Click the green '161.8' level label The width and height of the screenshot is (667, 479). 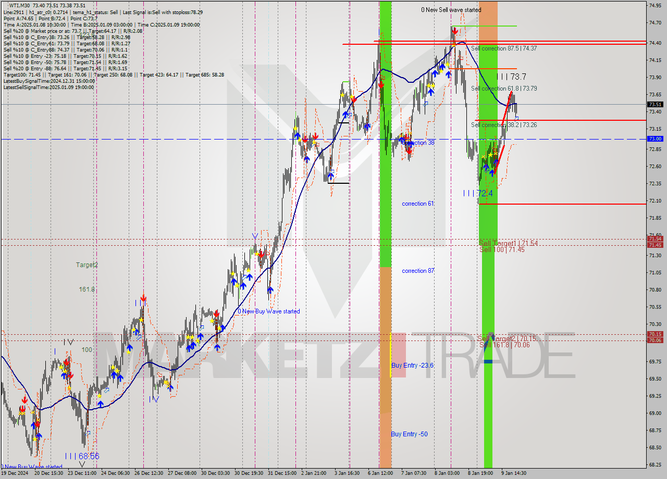(x=87, y=289)
